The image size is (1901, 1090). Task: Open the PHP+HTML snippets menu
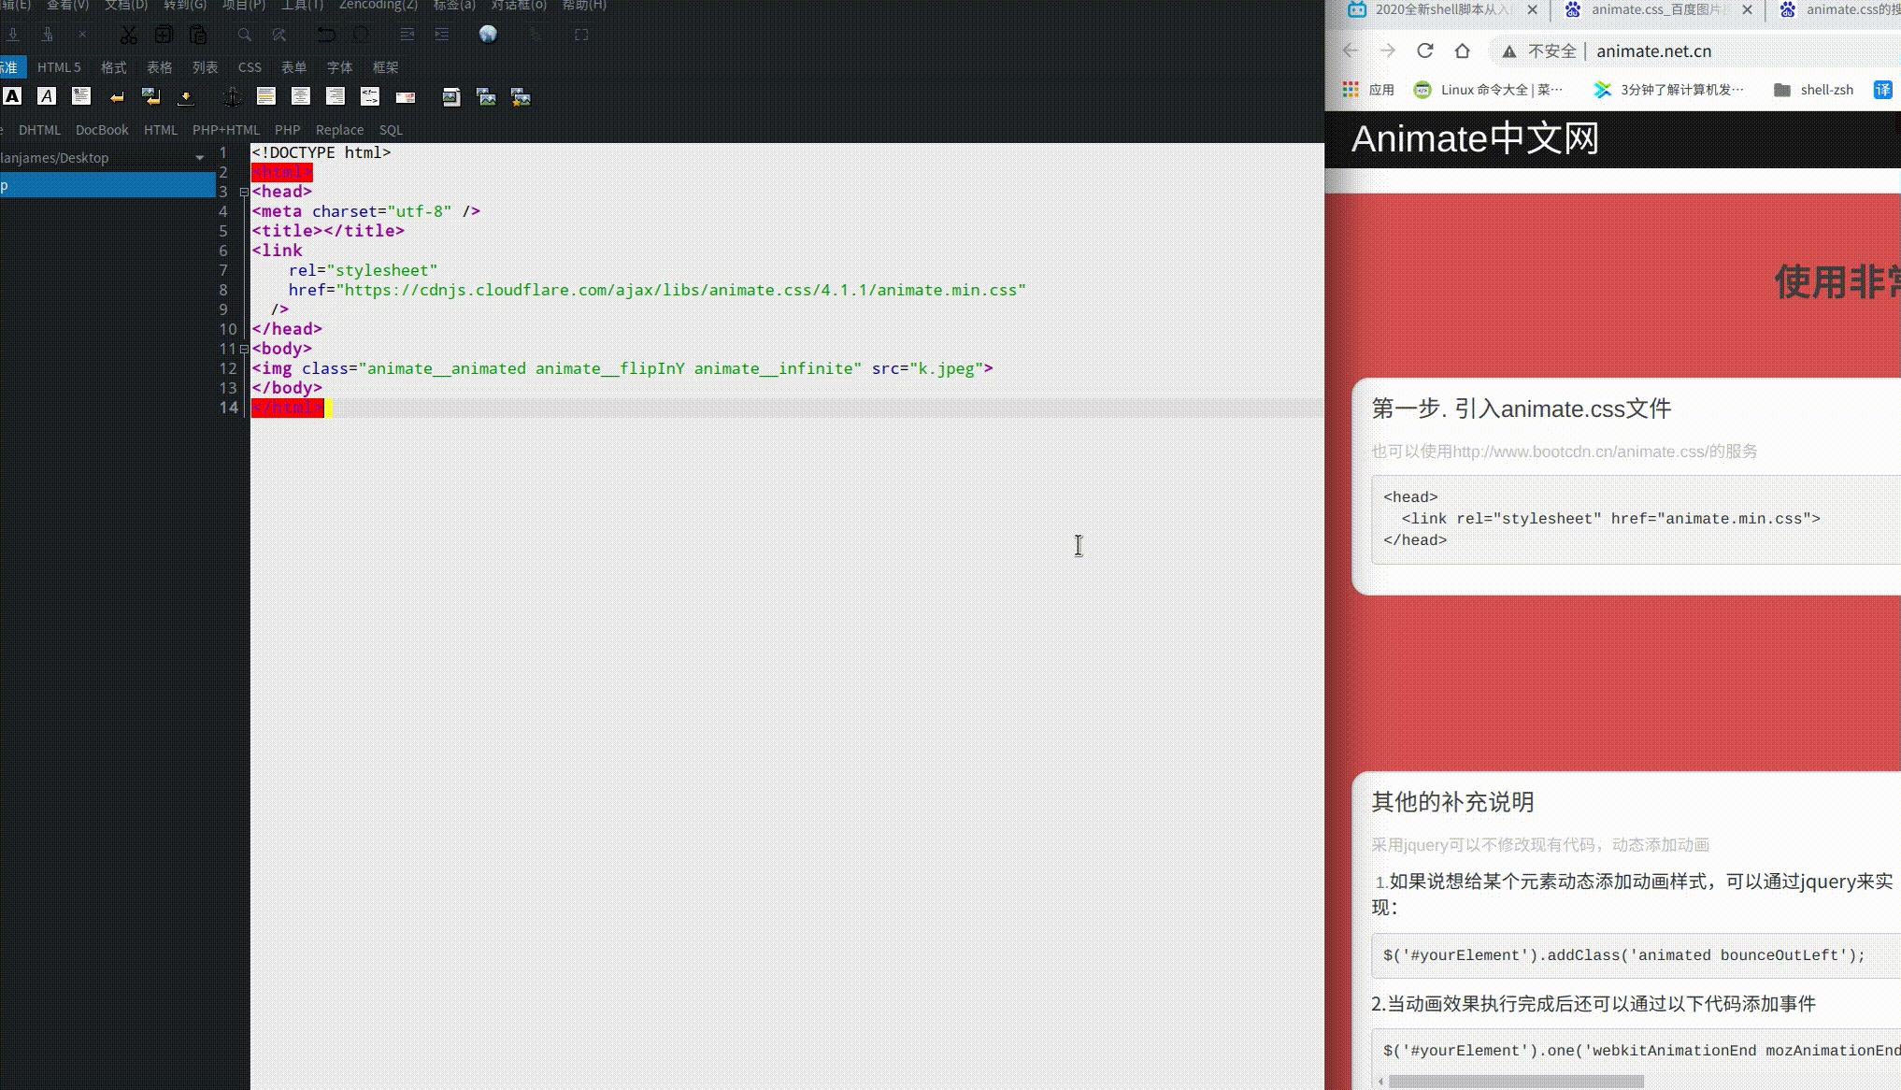[x=225, y=130]
